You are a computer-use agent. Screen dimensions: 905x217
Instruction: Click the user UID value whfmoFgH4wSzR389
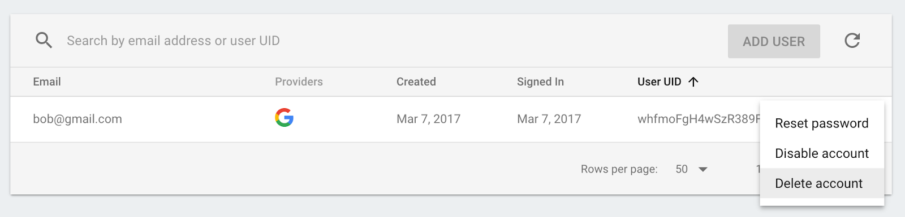tap(699, 119)
